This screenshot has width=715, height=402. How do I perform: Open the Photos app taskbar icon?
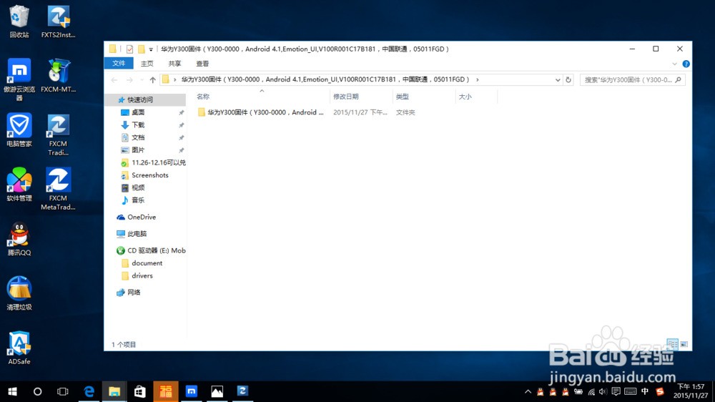pyautogui.click(x=217, y=391)
